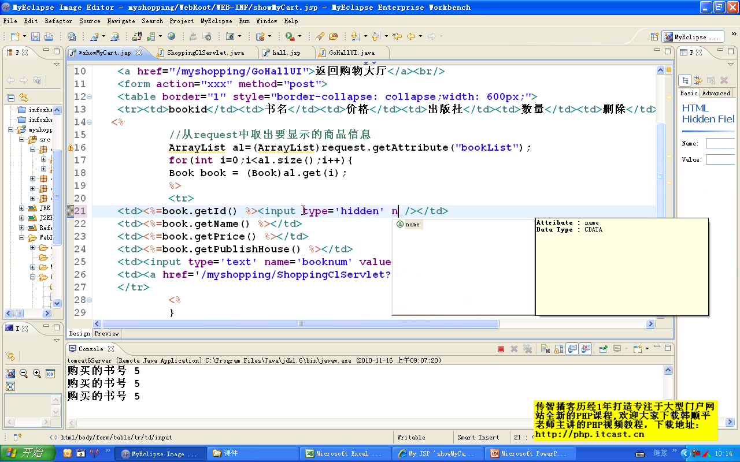The image size is (740, 462).
Task: Click the web browser globe icon
Action: [x=172, y=36]
